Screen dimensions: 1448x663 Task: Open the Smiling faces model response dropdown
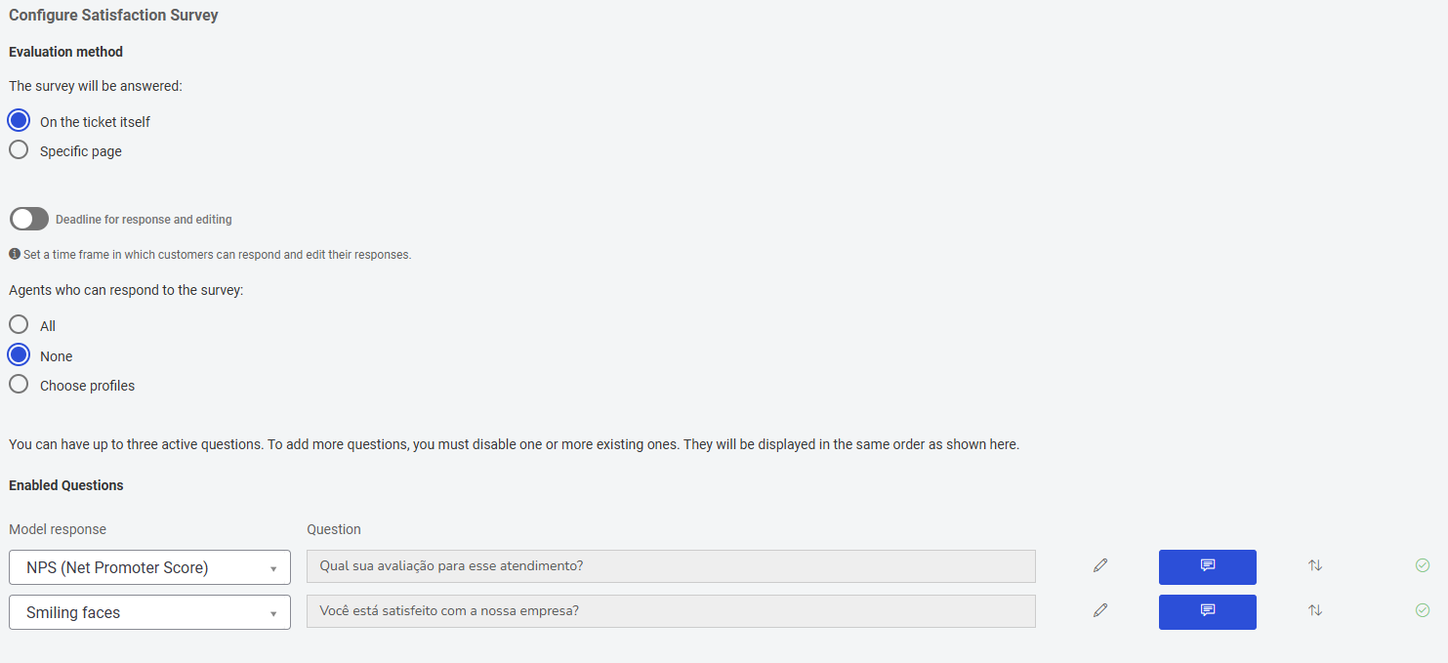[x=149, y=612]
